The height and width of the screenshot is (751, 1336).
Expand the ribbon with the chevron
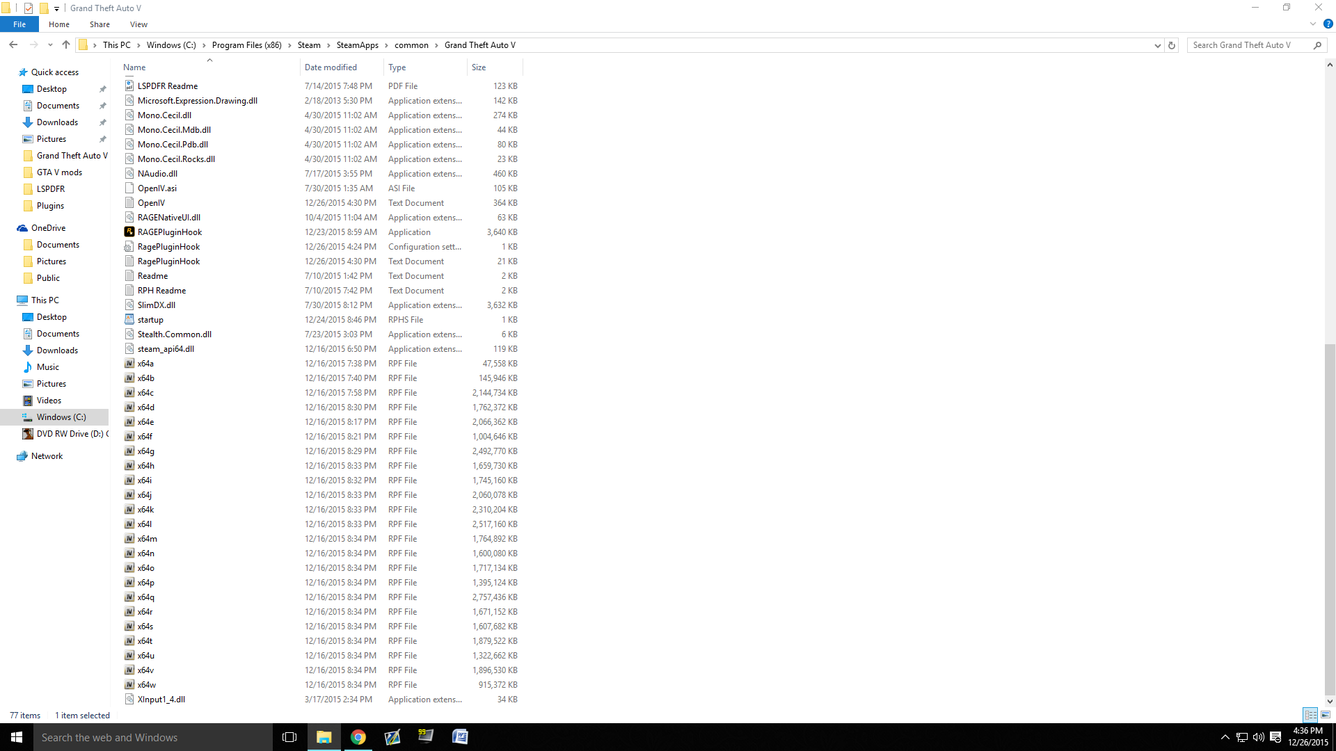[1313, 24]
